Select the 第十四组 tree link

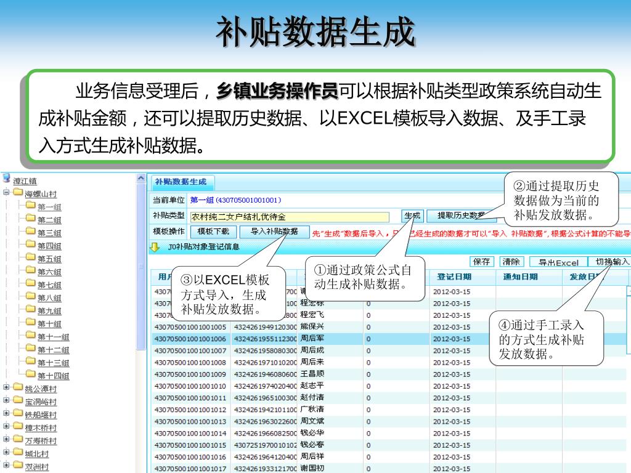pos(54,376)
